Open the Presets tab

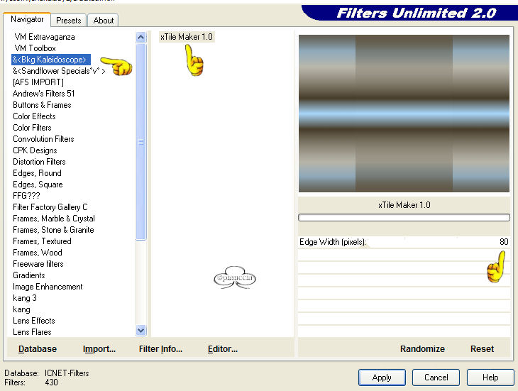coord(68,21)
